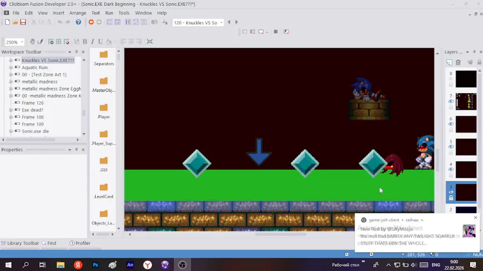Go to next frame arrow
Viewport: 483px width, 271px height.
tap(237, 22)
